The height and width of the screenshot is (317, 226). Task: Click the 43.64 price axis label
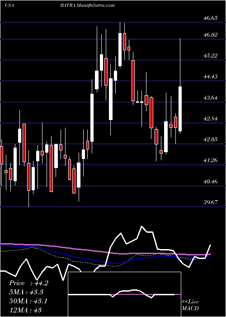[211, 98]
